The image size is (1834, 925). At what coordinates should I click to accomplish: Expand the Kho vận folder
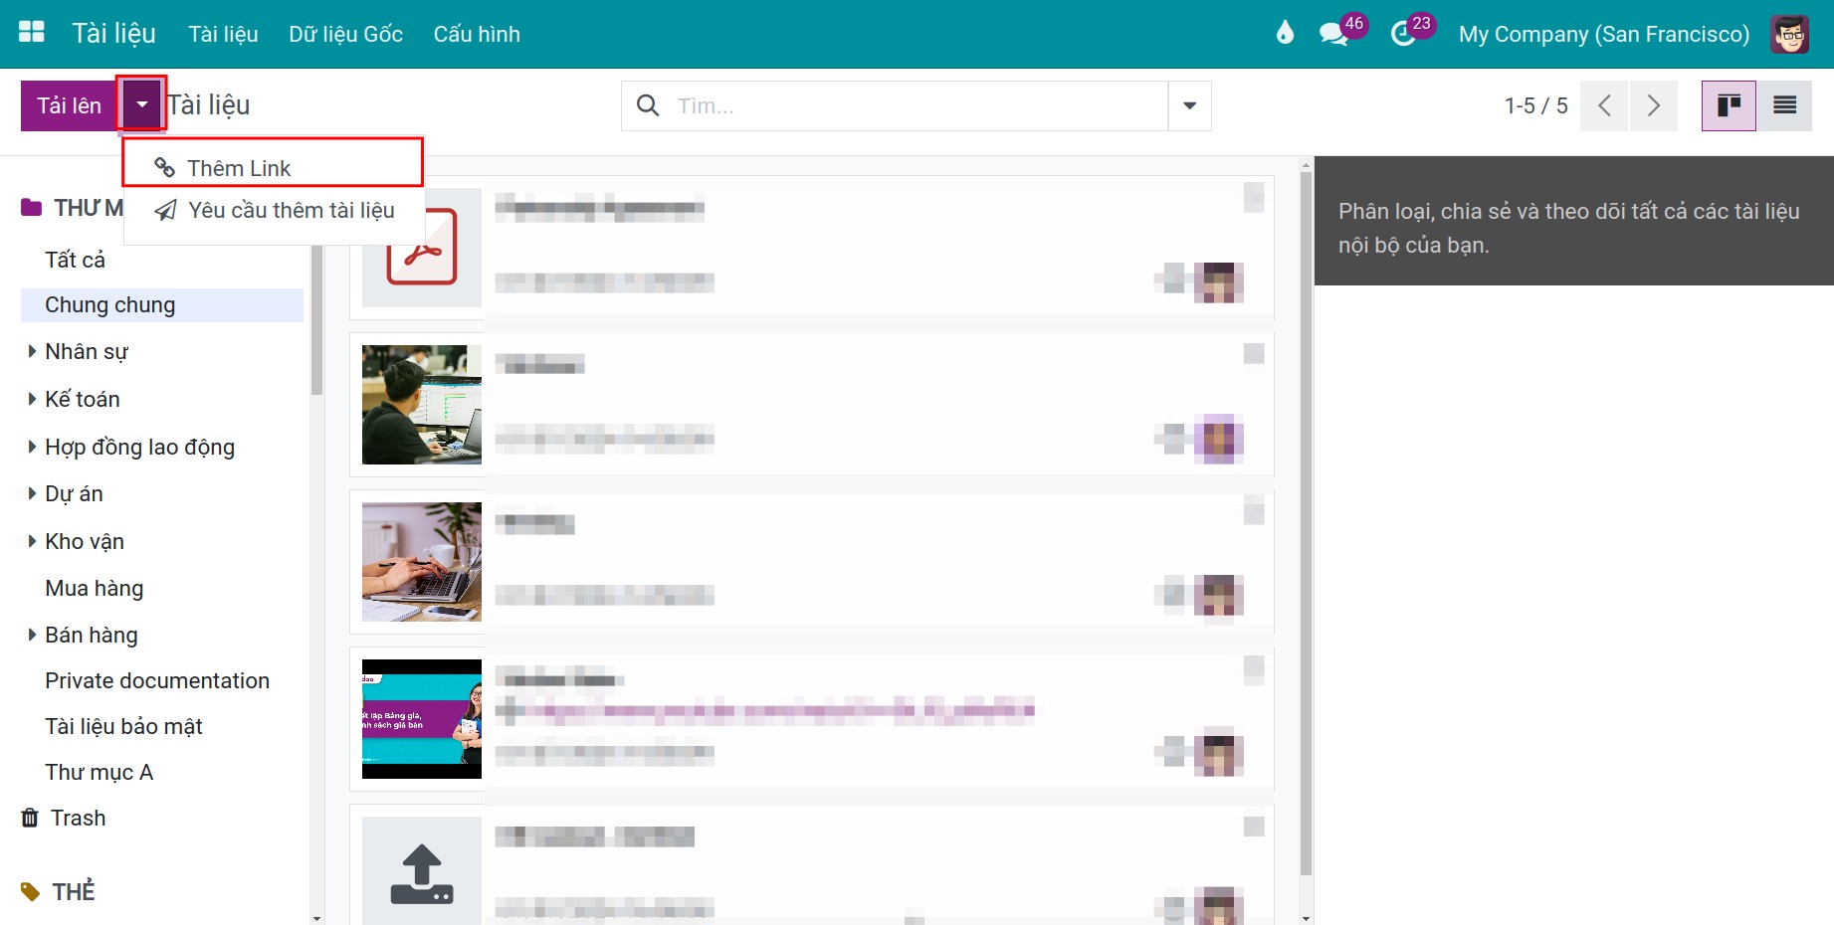(x=32, y=541)
